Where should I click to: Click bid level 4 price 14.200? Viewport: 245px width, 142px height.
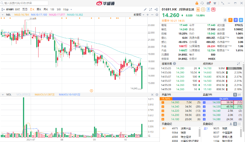click(175, 115)
